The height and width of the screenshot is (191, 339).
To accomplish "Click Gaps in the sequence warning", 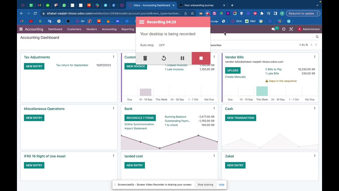I will (281, 81).
